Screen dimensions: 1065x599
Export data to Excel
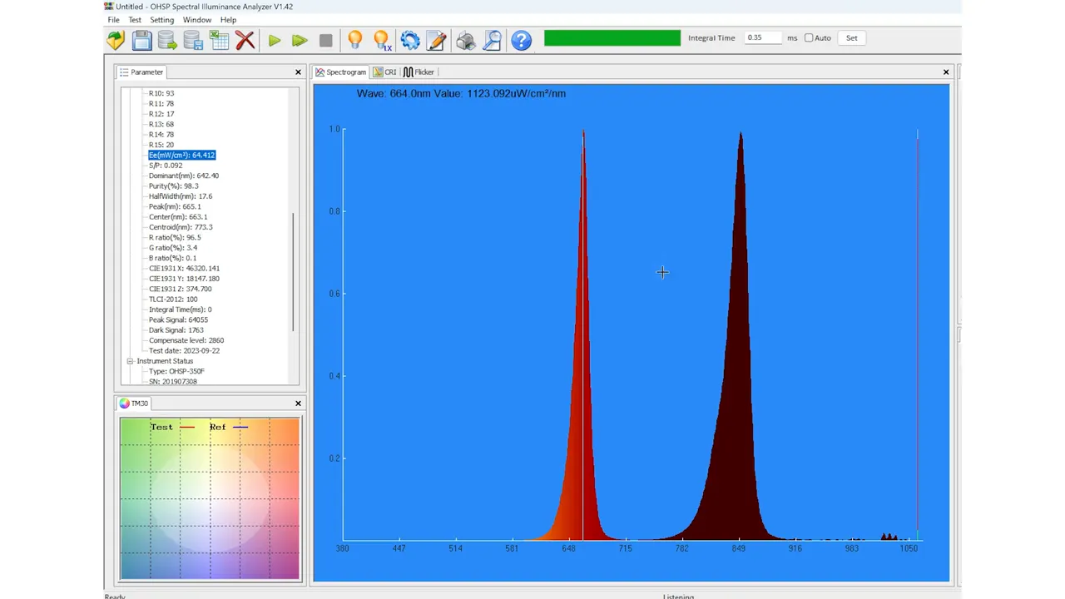point(219,39)
